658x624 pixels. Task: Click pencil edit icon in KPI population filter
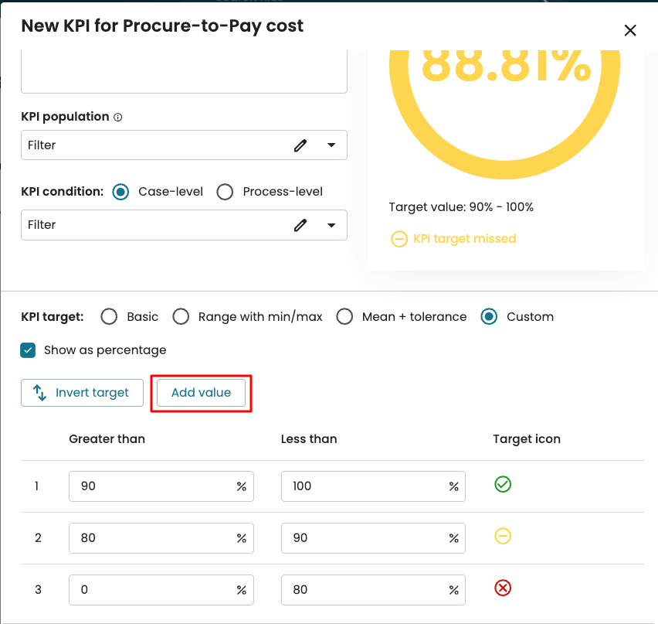pyautogui.click(x=300, y=145)
